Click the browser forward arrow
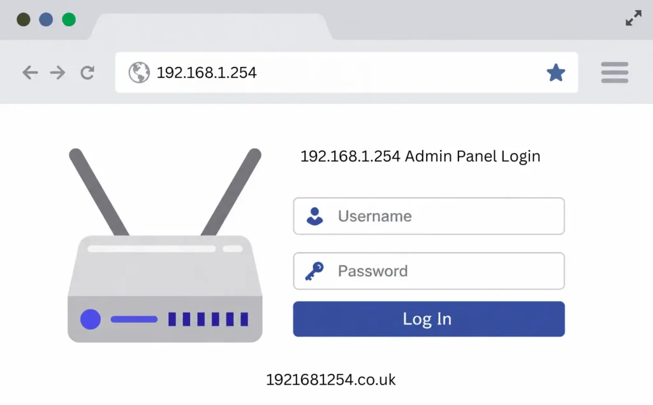The height and width of the screenshot is (405, 653). tap(57, 73)
